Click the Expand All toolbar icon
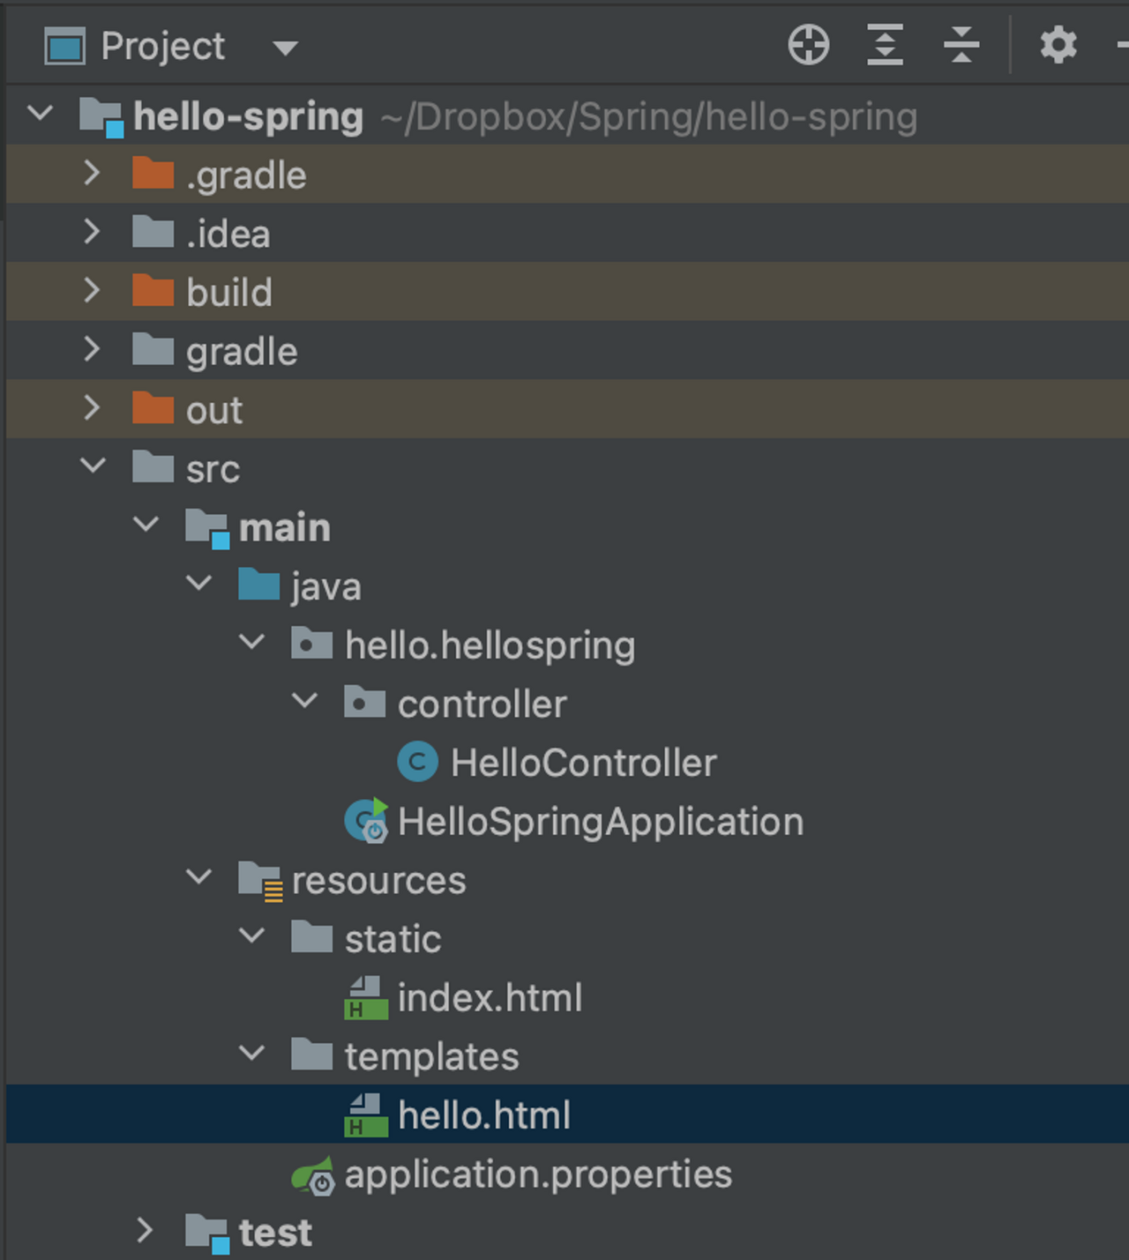Screen dimensions: 1129x1260 coord(885,45)
